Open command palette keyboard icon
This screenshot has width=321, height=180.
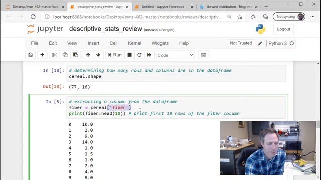[203, 55]
